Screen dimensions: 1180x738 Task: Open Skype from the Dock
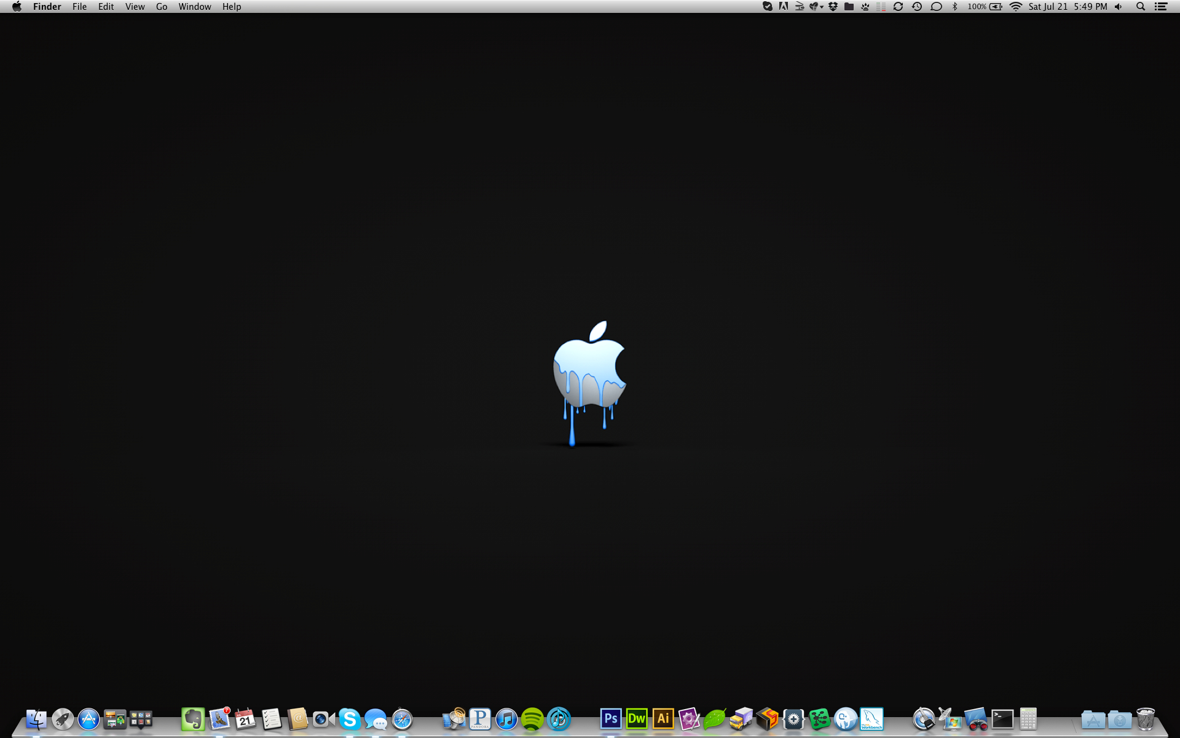pyautogui.click(x=350, y=718)
